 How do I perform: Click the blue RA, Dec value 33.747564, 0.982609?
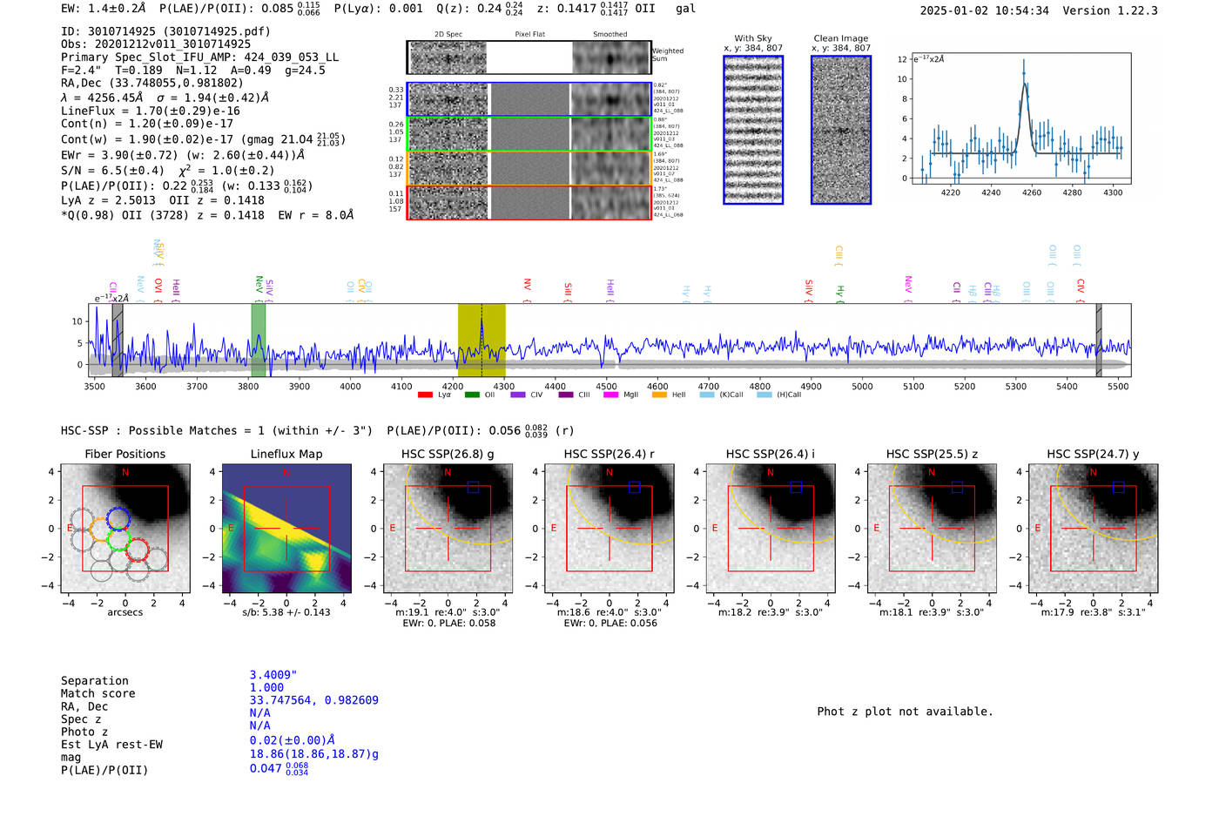coord(314,700)
